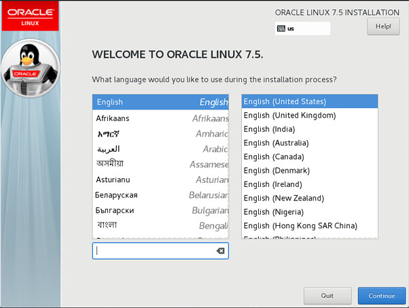The height and width of the screenshot is (308, 409).
Task: Select English (Hong Kong SAR China)
Action: pyautogui.click(x=310, y=226)
